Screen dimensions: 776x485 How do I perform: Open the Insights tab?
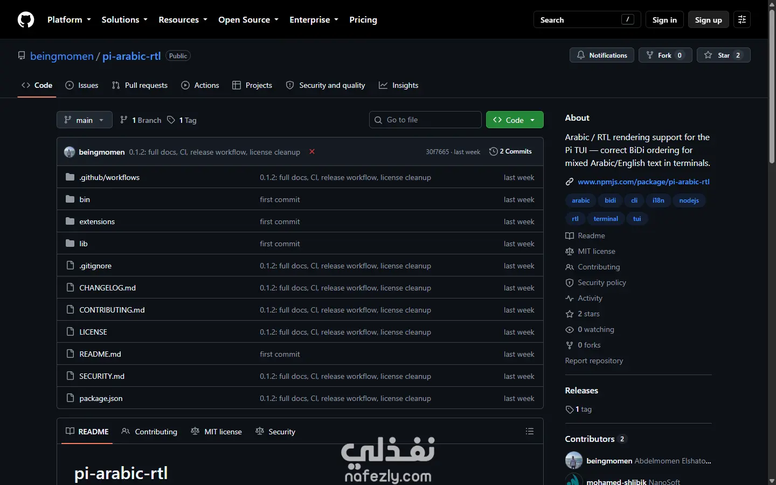coord(399,86)
